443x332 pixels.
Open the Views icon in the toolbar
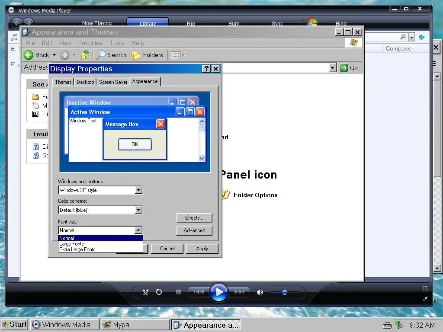tap(176, 55)
